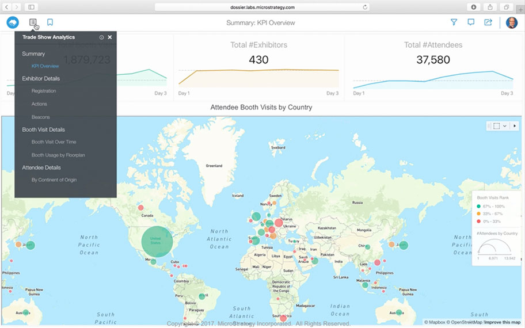Click the info icon in Trade Show Analytics panel
525x328 pixels.
(101, 37)
